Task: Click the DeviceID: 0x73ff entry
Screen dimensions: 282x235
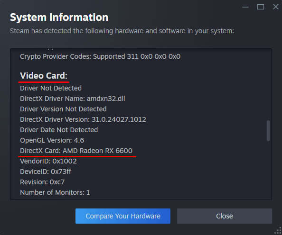Action: click(x=46, y=172)
